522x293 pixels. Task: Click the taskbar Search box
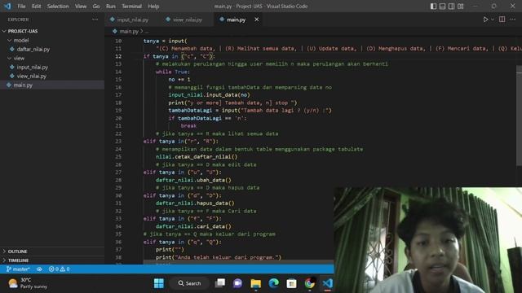(189, 283)
